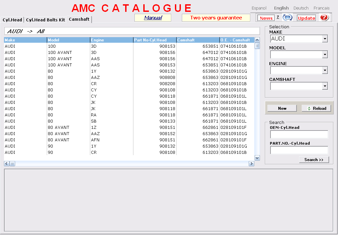Run the Search >> button
This screenshot has width=338, height=235.
314,159
